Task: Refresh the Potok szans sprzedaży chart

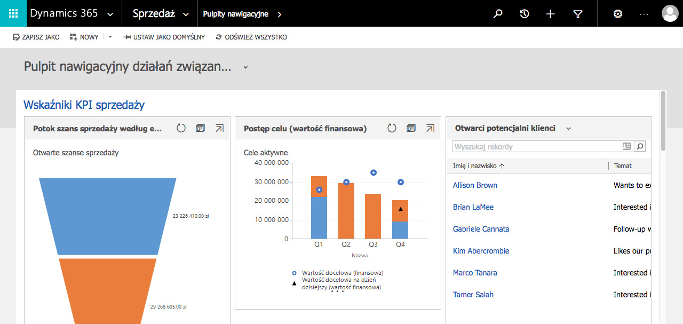Action: [181, 128]
